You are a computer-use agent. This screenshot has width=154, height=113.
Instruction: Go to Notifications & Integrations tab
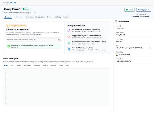pos(35,17)
